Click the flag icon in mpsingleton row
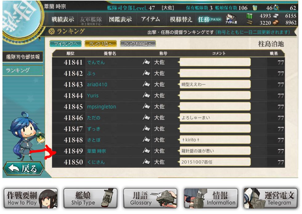The width and height of the screenshot is (302, 214). pyautogui.click(x=146, y=106)
